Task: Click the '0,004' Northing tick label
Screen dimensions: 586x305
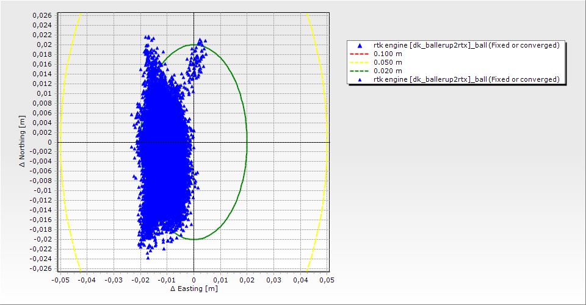Action: [42, 123]
